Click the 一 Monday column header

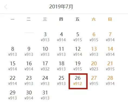12,19
